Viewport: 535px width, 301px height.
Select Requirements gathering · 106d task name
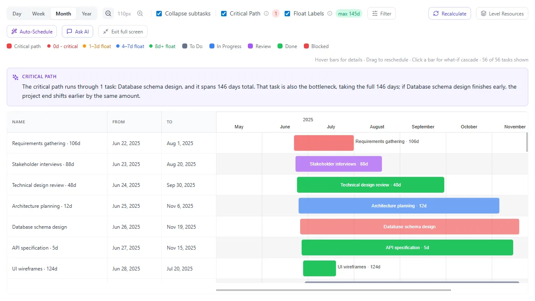46,143
